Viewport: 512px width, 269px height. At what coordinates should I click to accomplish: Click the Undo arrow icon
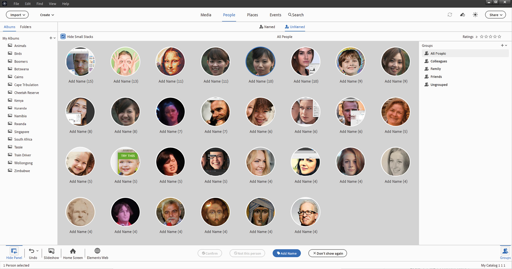click(31, 251)
